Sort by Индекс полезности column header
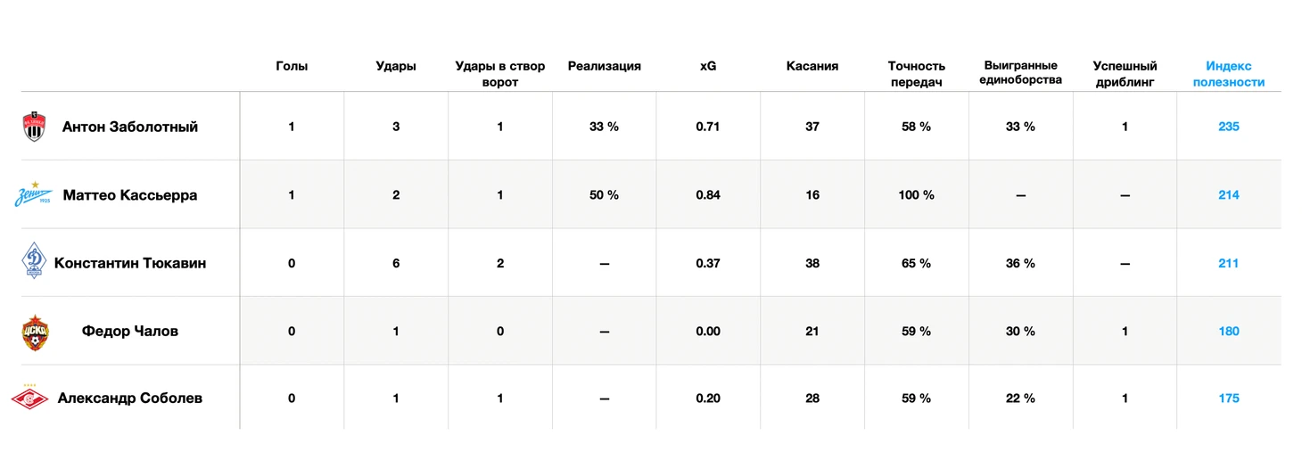Viewport: 1302px width, 452px height. 1228,74
